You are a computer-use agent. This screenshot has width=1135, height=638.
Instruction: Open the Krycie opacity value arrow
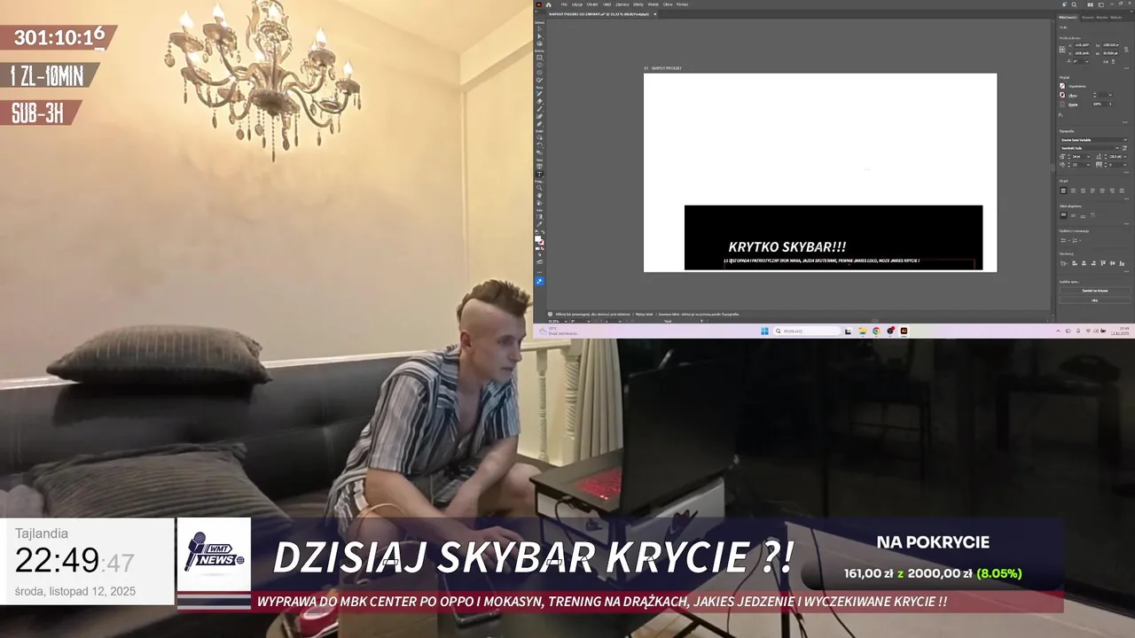(x=1110, y=104)
